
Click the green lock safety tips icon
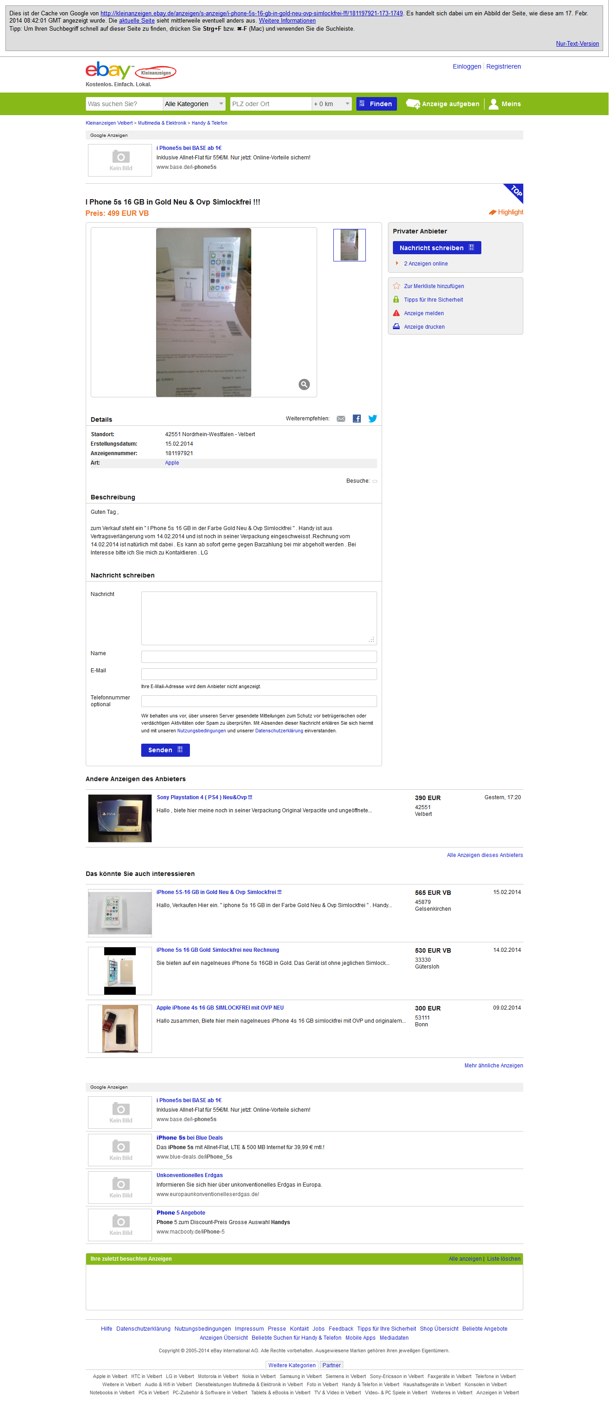[396, 300]
